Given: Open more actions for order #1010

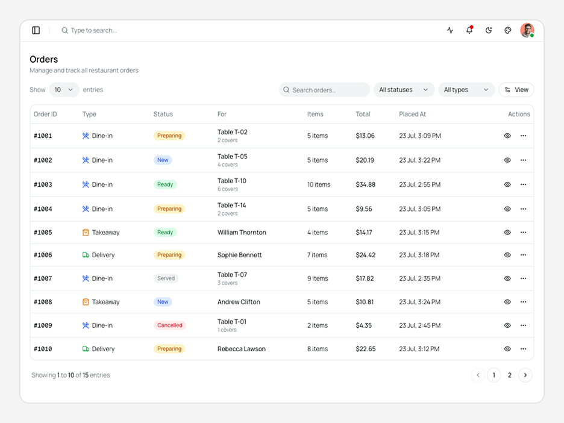Looking at the screenshot, I should [523, 349].
